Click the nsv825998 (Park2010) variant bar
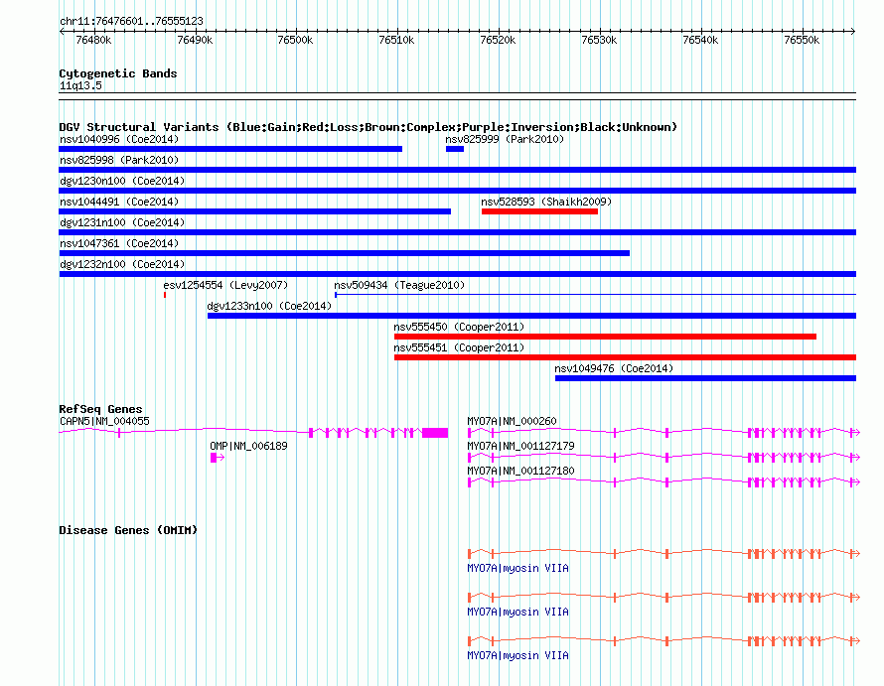Image resolution: width=884 pixels, height=686 pixels. (x=457, y=170)
